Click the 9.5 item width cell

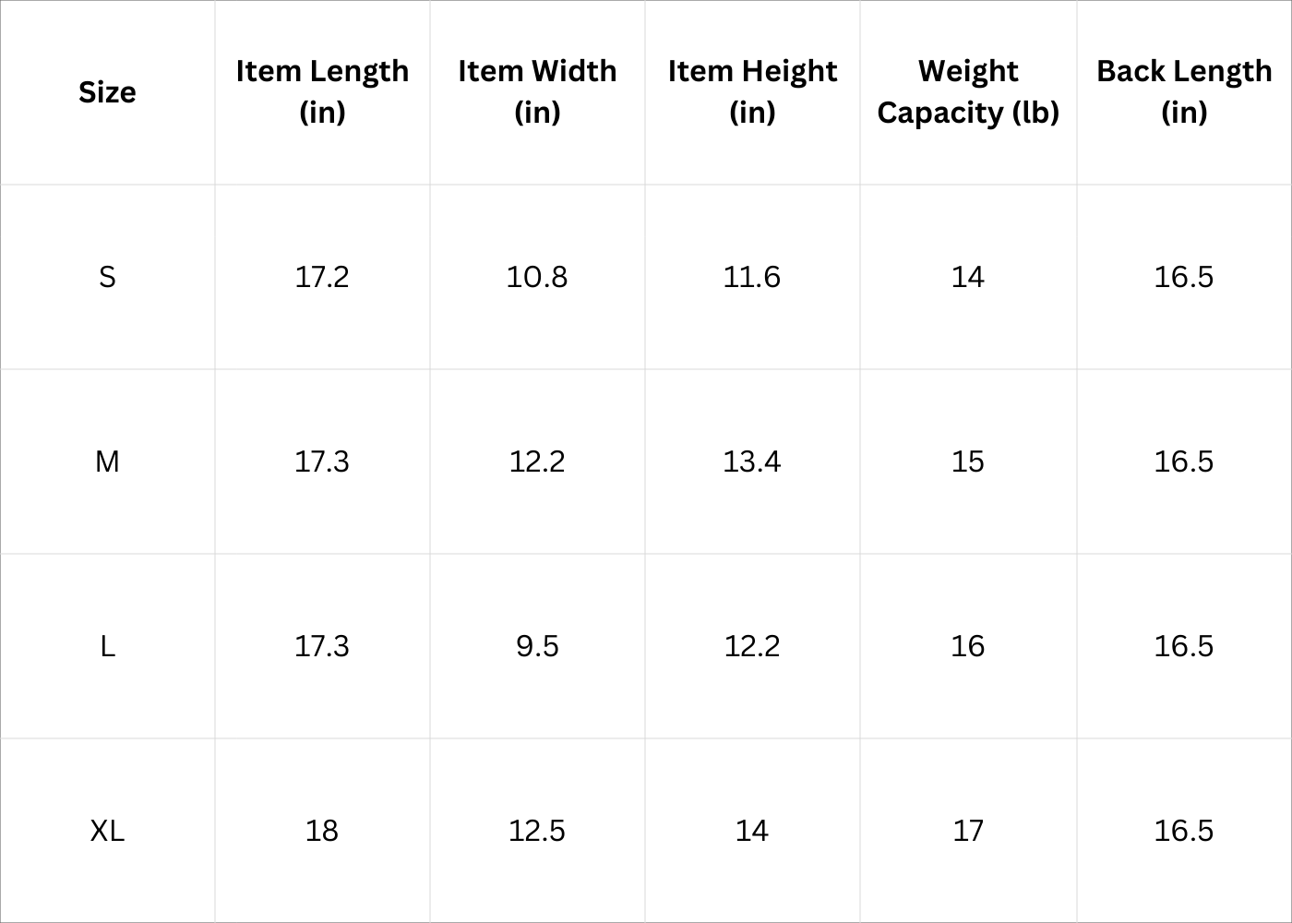[x=537, y=646]
